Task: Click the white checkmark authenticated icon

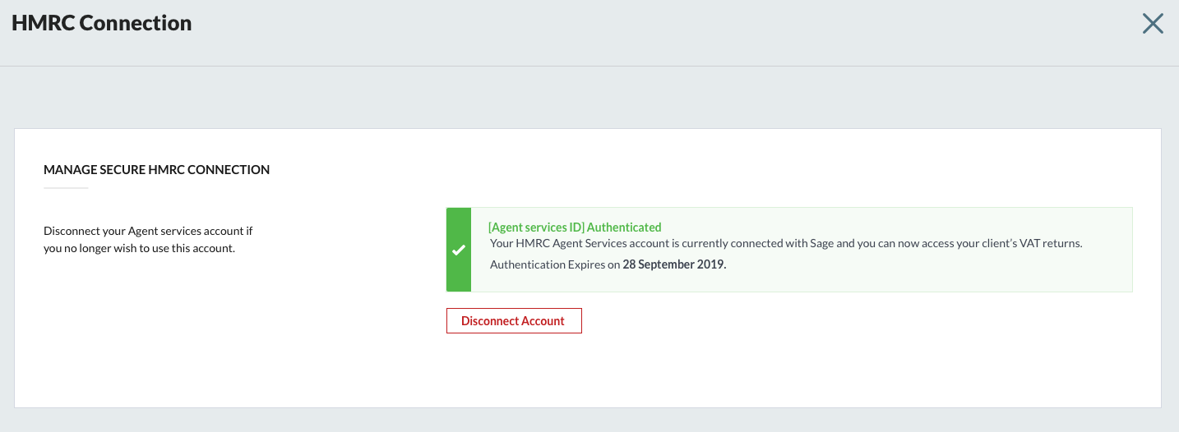Action: tap(459, 250)
